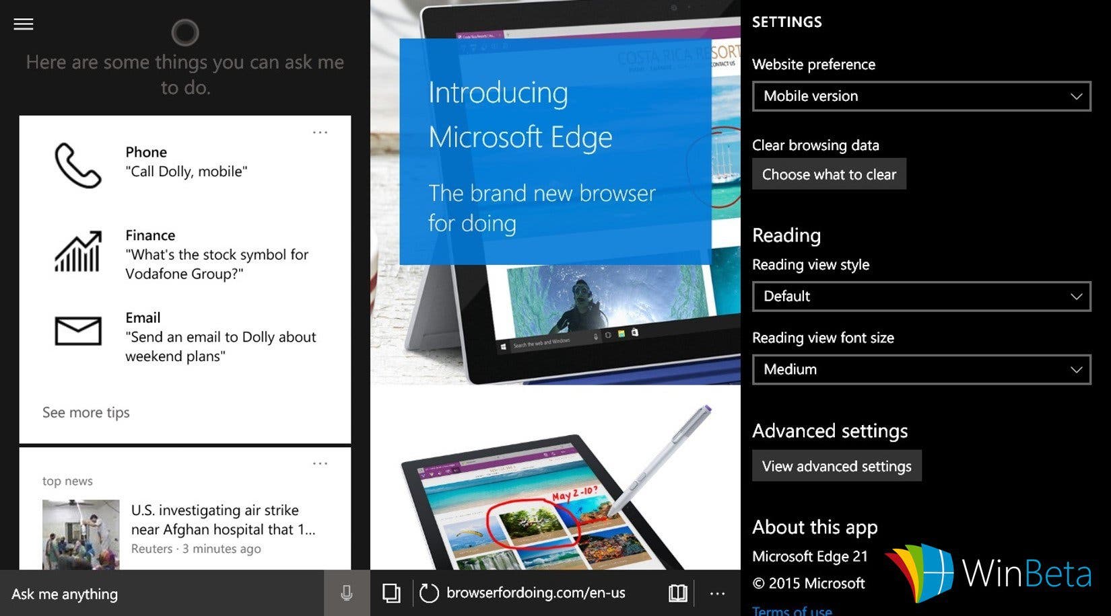
Task: Switch to Reading view in Edge
Action: pyautogui.click(x=678, y=592)
